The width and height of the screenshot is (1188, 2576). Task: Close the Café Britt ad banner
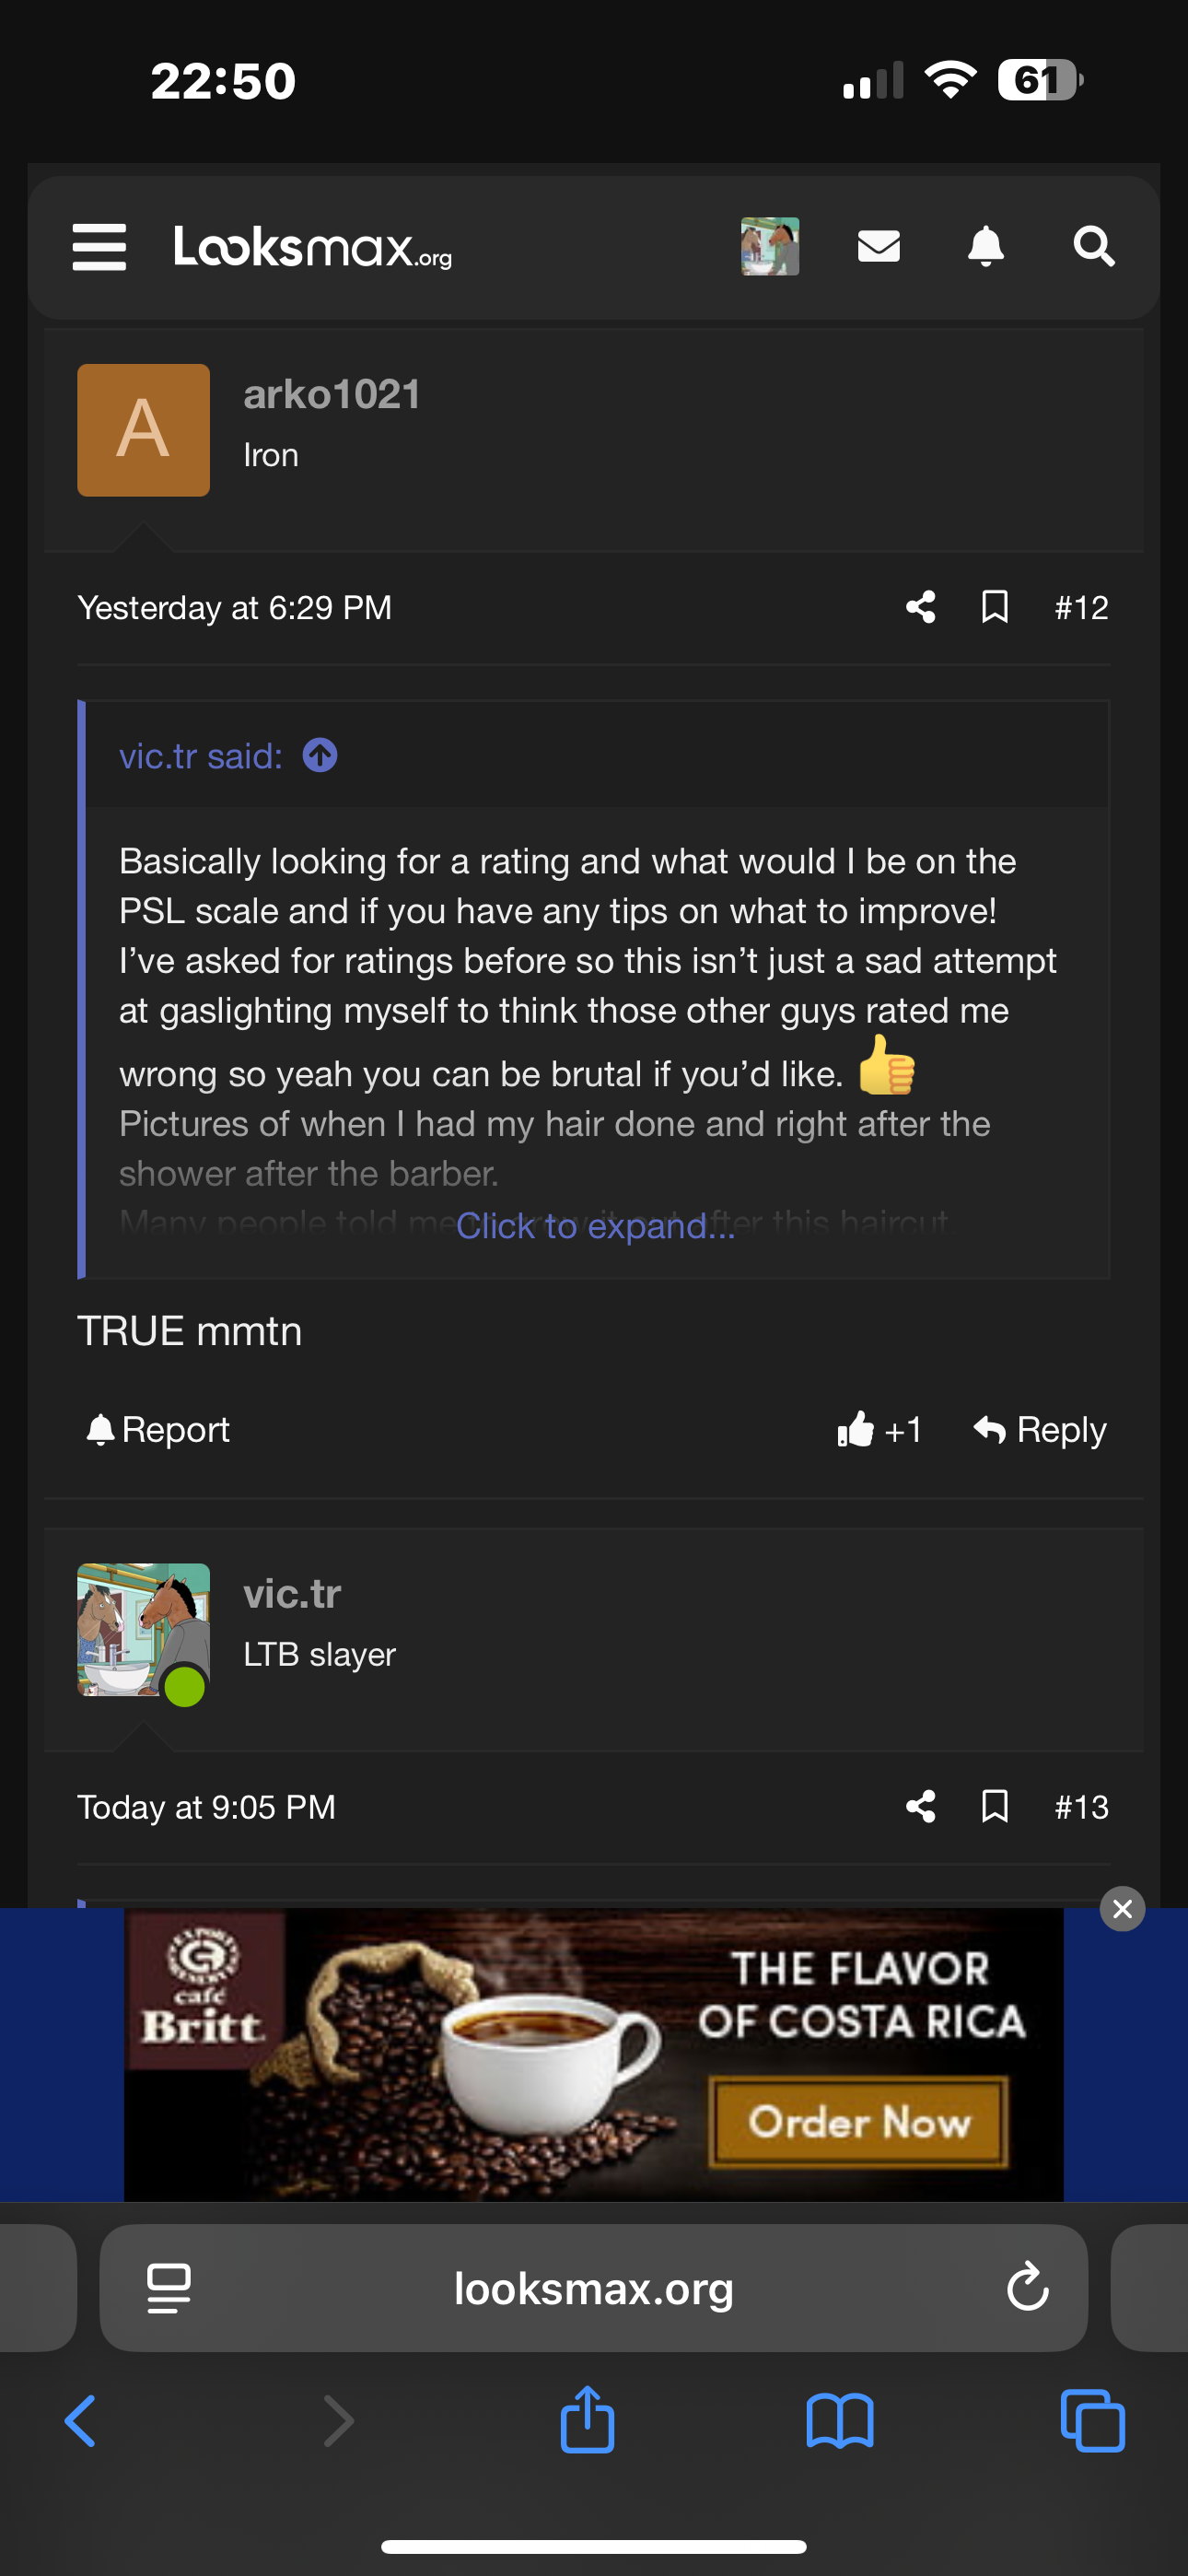[x=1122, y=1909]
